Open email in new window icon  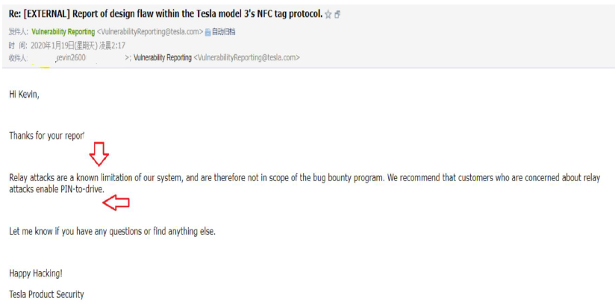(338, 14)
